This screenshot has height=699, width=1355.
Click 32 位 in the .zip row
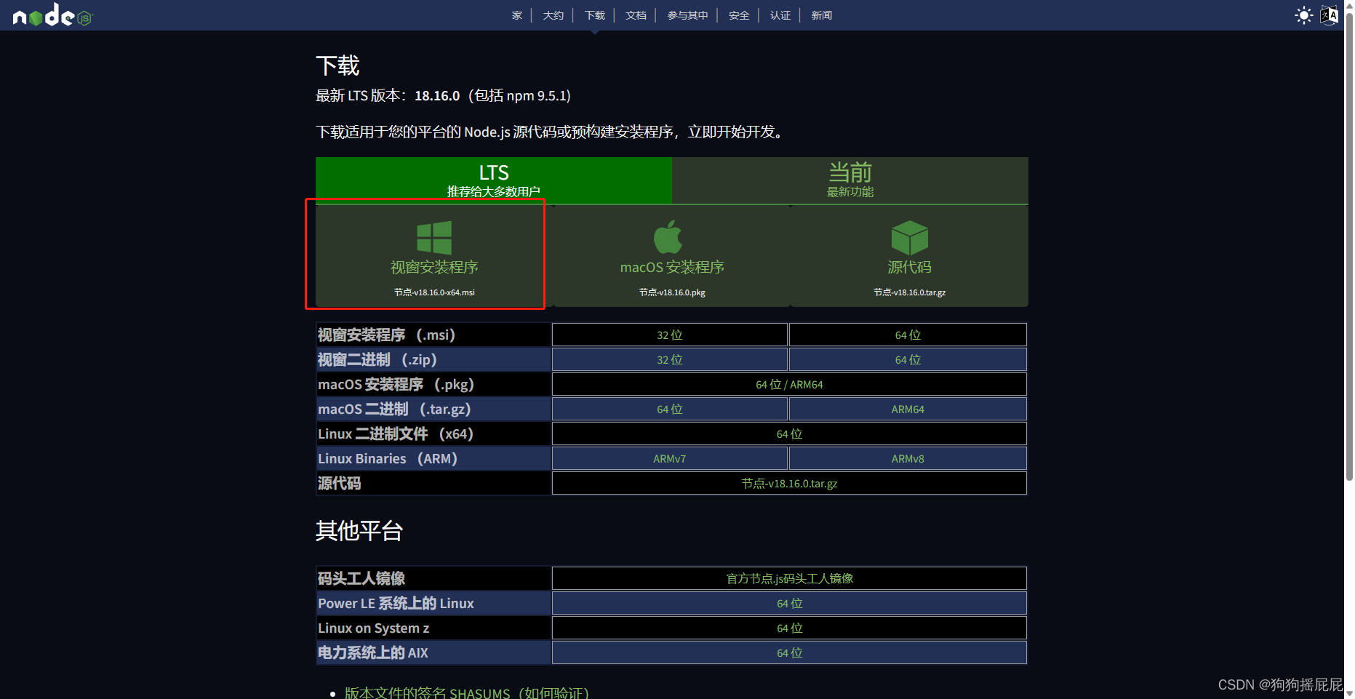(x=670, y=359)
